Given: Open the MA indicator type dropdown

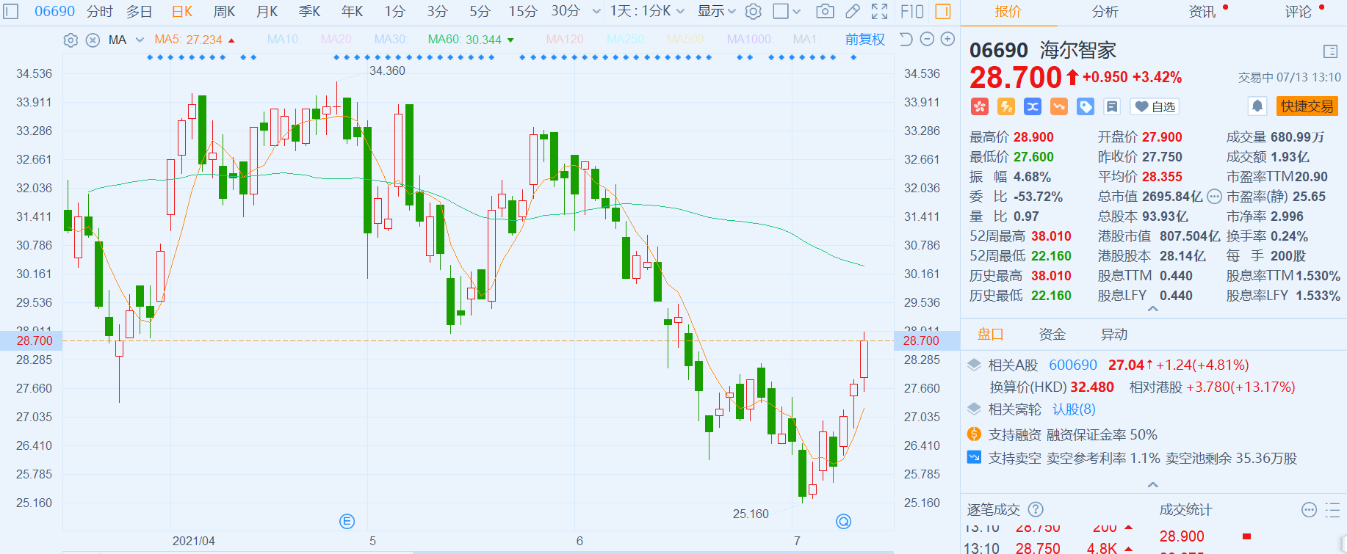Looking at the screenshot, I should (x=126, y=40).
